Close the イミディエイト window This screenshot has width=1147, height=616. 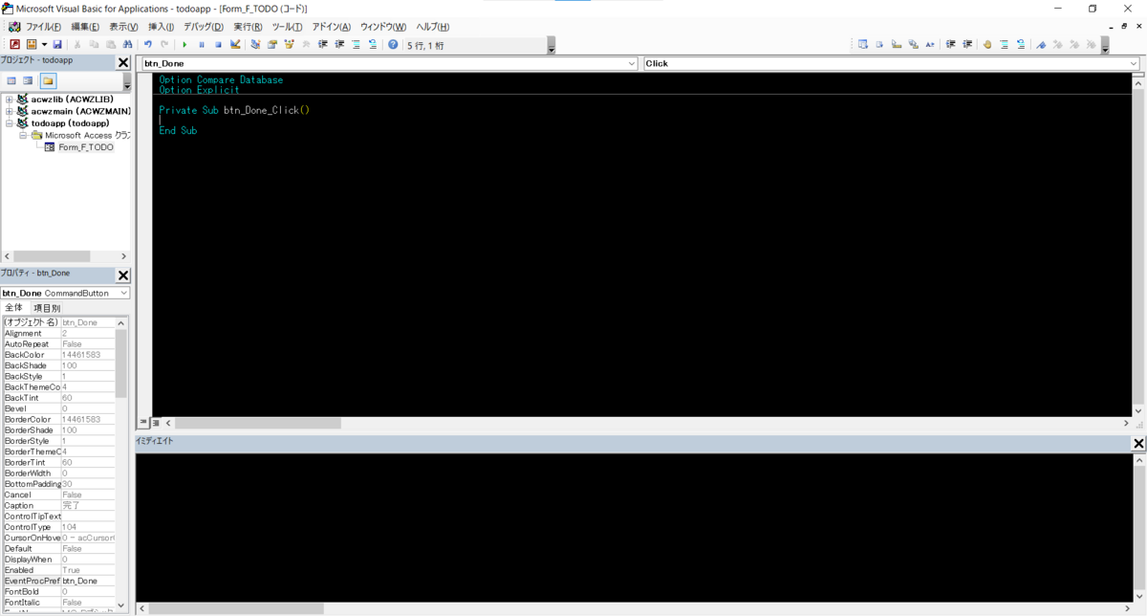(x=1138, y=444)
